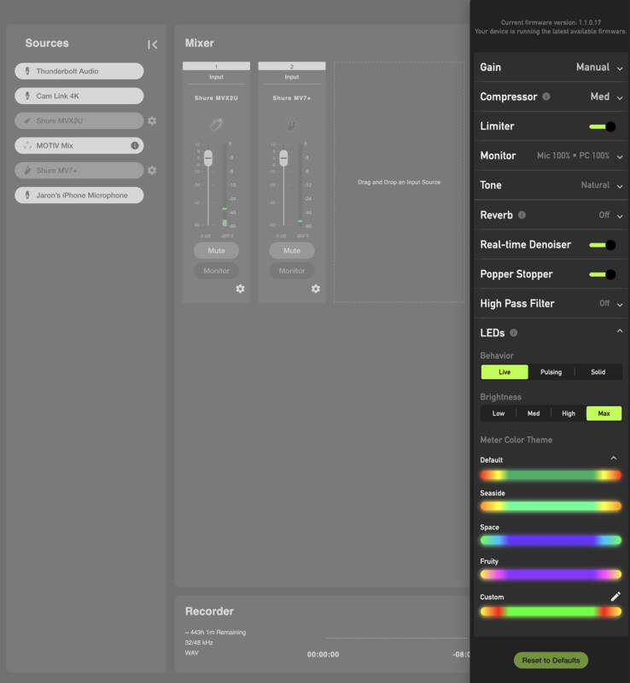
Task: Click the Shure MV7+ source in Sources list
Action: (79, 170)
